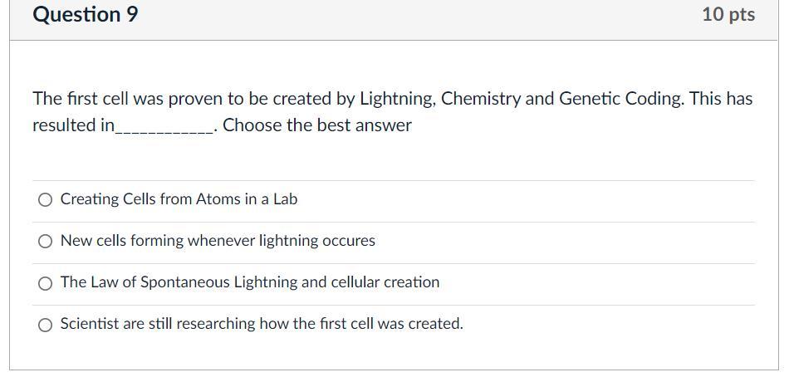The image size is (789, 377).
Task: Click the word "Lightning," in the question prompt
Action: (x=397, y=99)
